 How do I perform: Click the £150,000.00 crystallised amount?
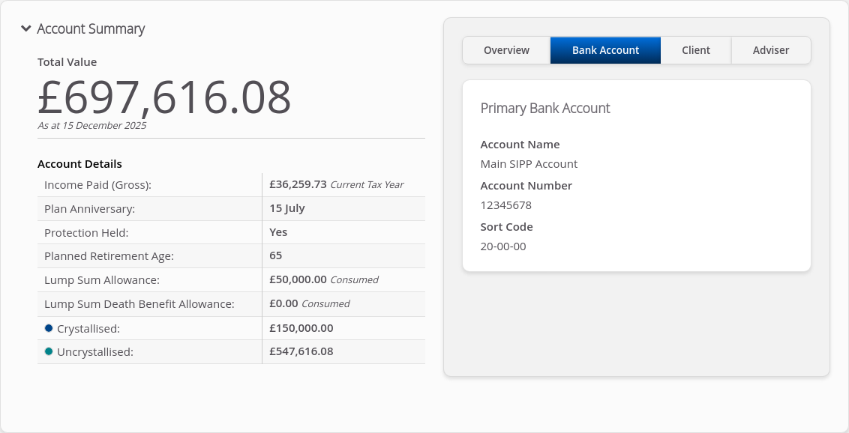point(301,328)
